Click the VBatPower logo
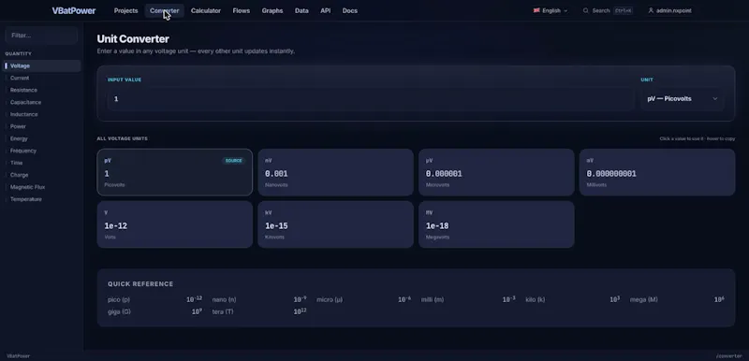 pos(74,10)
